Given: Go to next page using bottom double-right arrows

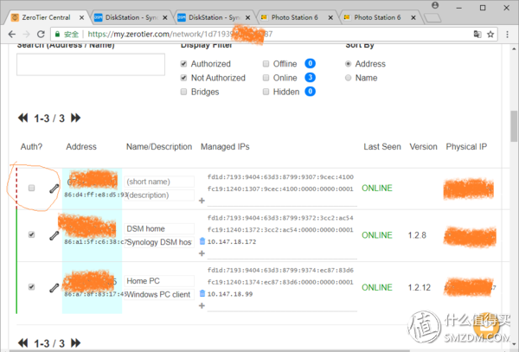Looking at the screenshot, I should [75, 342].
